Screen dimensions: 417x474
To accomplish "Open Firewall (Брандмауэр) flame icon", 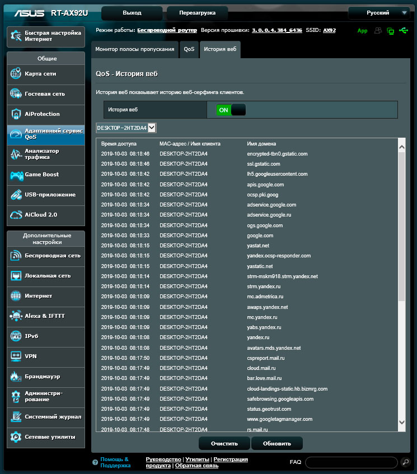I will click(x=16, y=377).
